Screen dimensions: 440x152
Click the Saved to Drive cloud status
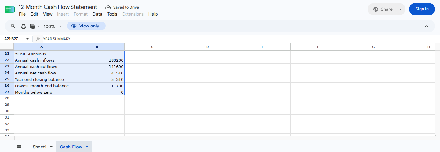pyautogui.click(x=122, y=7)
